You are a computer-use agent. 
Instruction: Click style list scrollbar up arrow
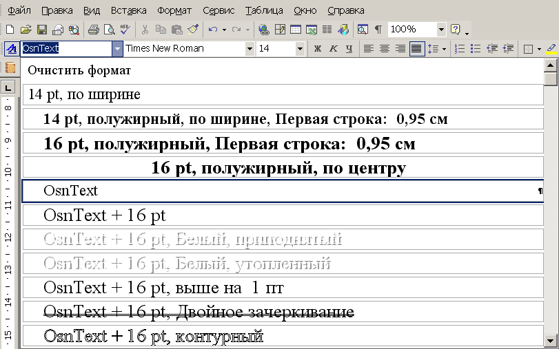(x=551, y=65)
